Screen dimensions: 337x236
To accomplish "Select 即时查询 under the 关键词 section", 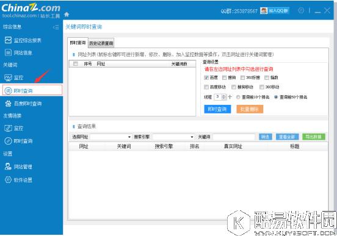I will (x=32, y=91).
